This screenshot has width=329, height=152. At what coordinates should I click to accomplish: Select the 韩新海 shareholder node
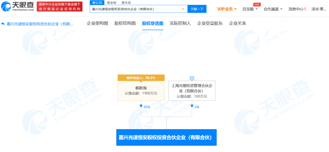tap(141, 90)
